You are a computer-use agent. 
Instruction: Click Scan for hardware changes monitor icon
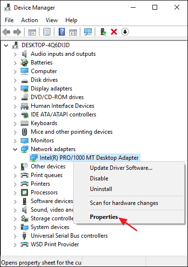pyautogui.click(x=88, y=32)
